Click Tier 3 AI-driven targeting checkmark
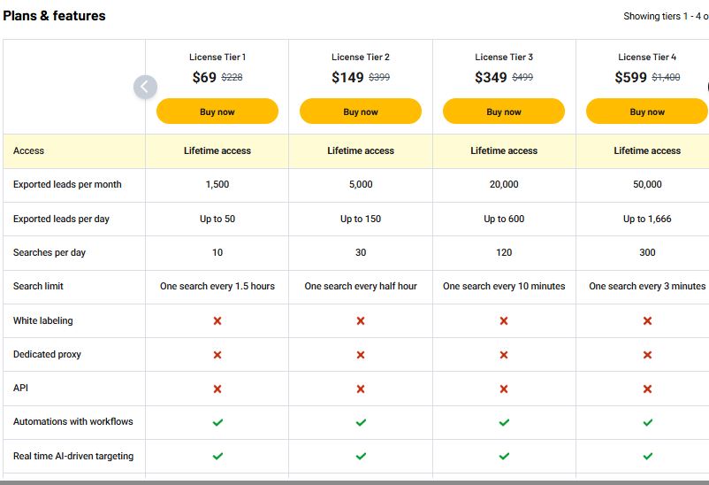The image size is (709, 485). [504, 456]
